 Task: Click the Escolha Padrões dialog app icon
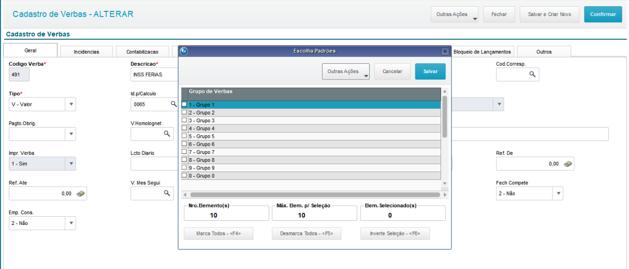point(184,51)
